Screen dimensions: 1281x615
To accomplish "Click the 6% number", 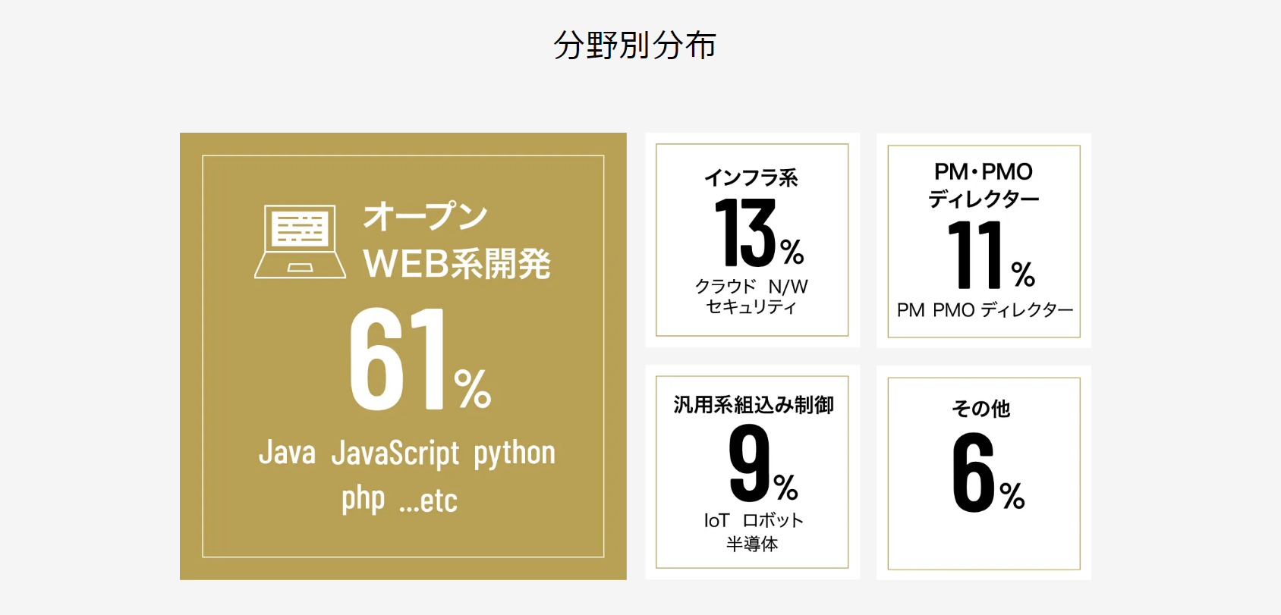I will (x=988, y=472).
